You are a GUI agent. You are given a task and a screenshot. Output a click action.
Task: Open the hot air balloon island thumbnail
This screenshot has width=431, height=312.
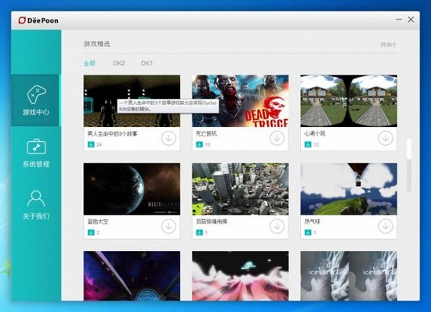349,189
